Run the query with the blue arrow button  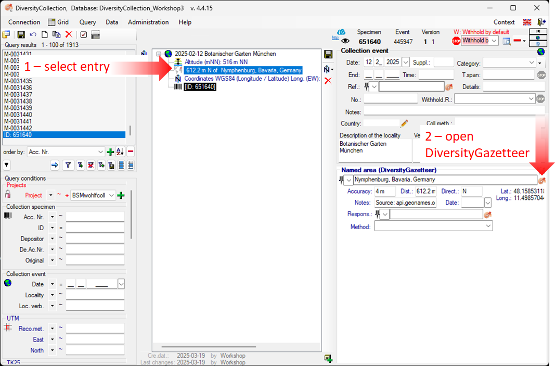[x=55, y=165]
